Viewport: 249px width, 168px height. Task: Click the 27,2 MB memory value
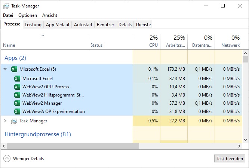177,121
